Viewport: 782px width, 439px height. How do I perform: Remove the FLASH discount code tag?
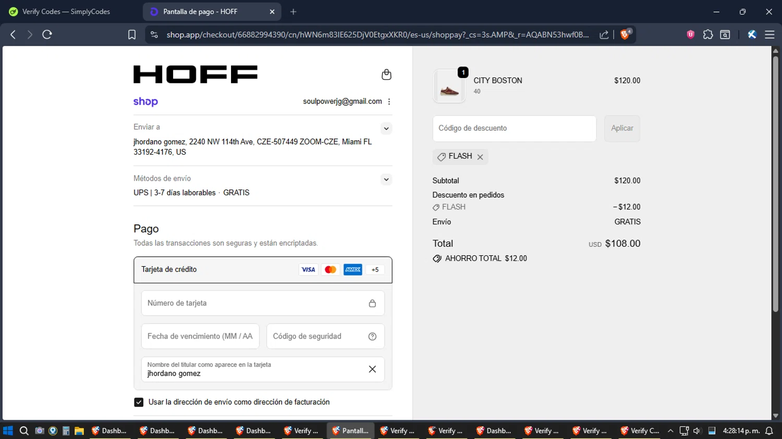[x=480, y=157]
